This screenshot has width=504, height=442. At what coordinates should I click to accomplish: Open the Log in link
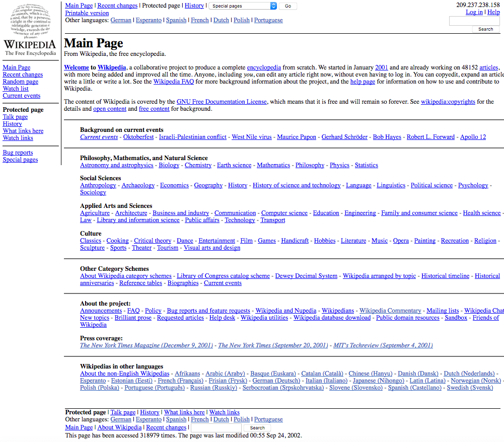[474, 12]
